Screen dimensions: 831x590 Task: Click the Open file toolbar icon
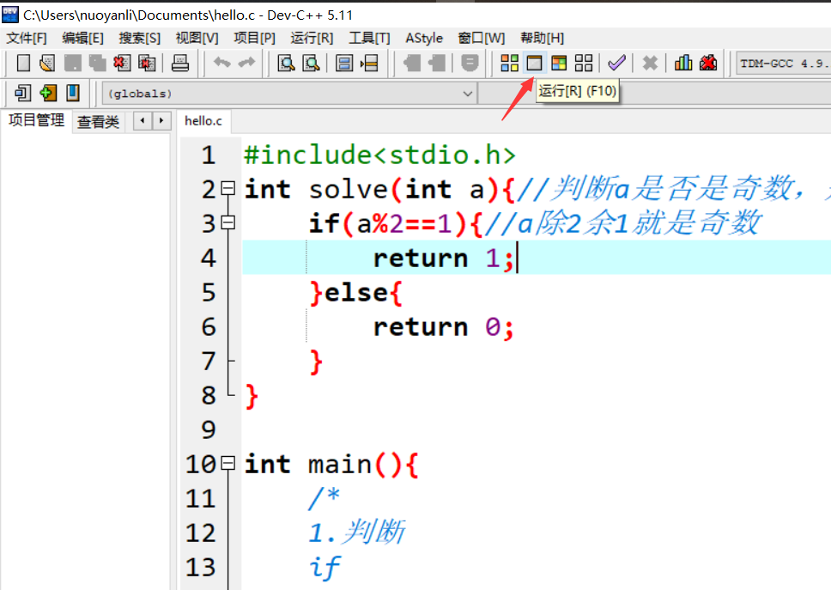47,63
